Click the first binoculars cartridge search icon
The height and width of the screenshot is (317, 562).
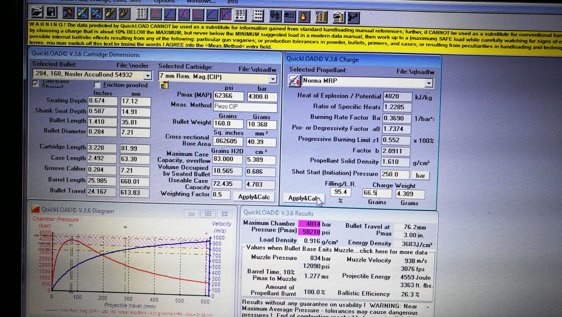110,13
